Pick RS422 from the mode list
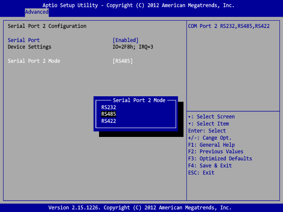This screenshot has height=212, width=283. [108, 121]
